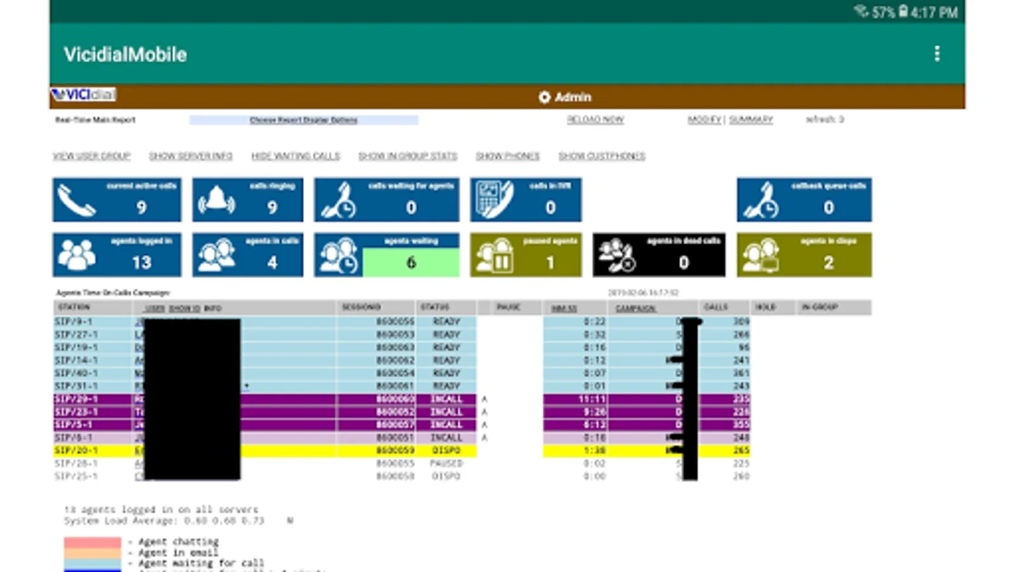Screen dimensions: 1014x572
Task: Click session ID 8600062
Action: [395, 360]
